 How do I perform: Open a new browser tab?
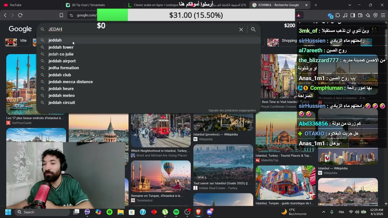(x=316, y=5)
